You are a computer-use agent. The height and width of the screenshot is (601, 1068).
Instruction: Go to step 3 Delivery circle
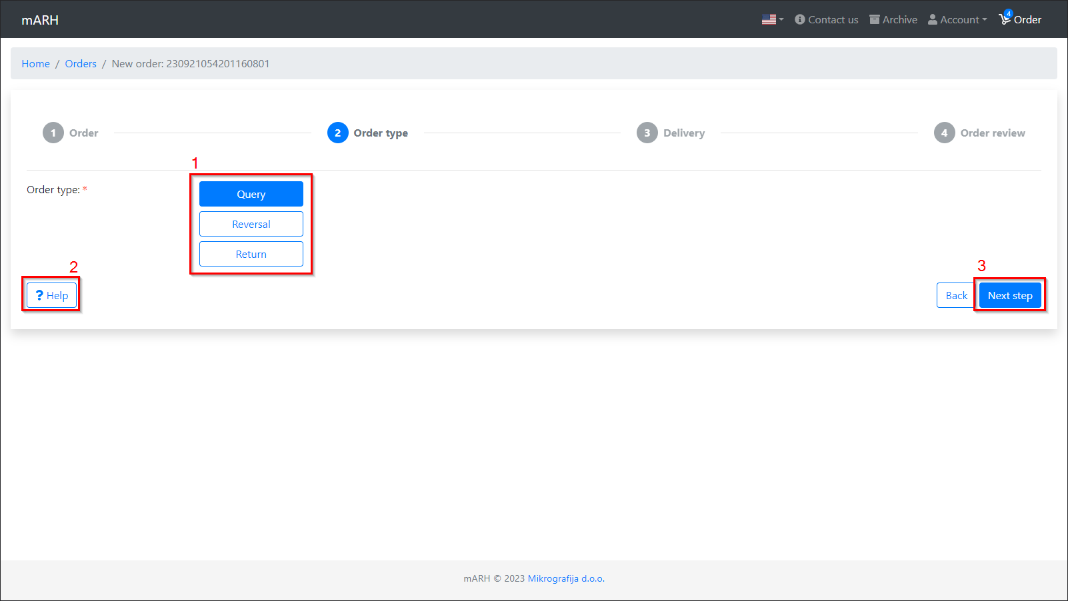647,133
